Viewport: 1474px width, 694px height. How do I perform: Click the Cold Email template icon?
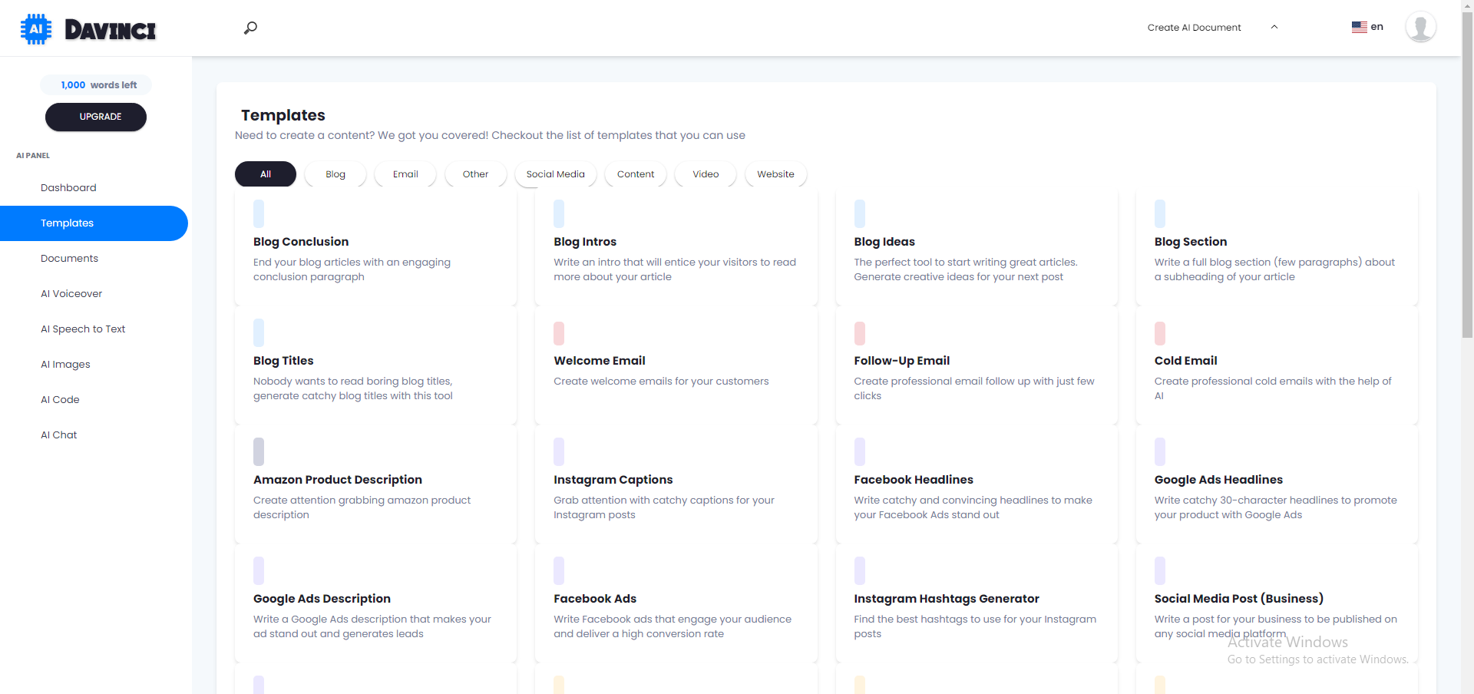[1160, 333]
